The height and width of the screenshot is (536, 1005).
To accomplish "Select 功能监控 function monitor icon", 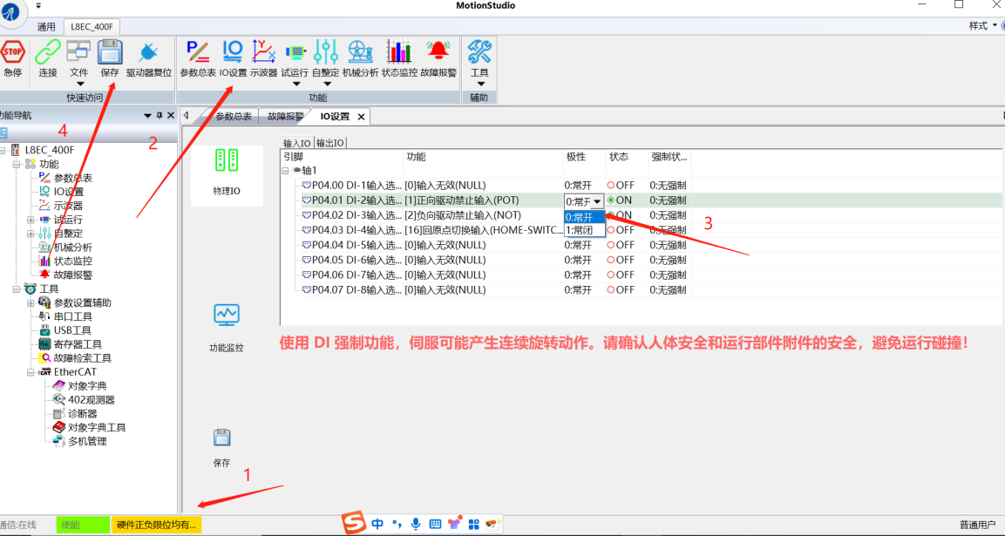I will coord(227,315).
